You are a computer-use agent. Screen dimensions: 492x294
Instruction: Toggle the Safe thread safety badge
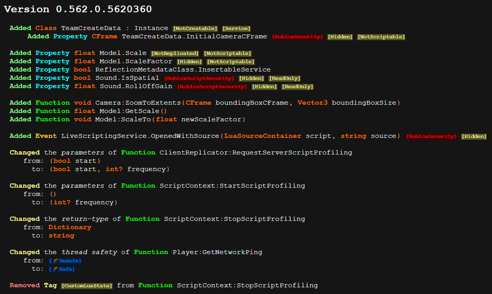click(61, 269)
